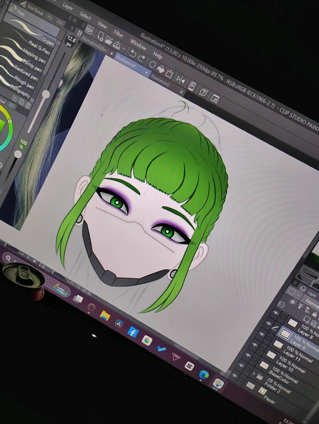This screenshot has width=319, height=424.
Task: Open CLIP STUDIO launcher spiral icon
Action: click(x=89, y=30)
